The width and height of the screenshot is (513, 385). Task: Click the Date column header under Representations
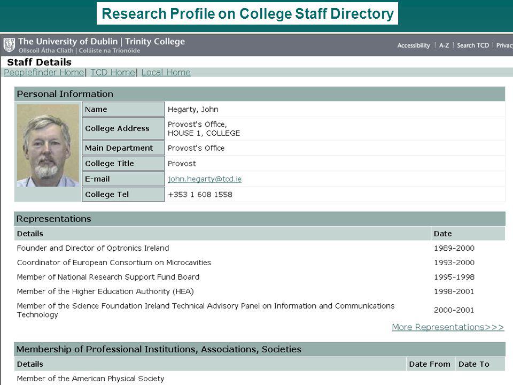pyautogui.click(x=468, y=234)
